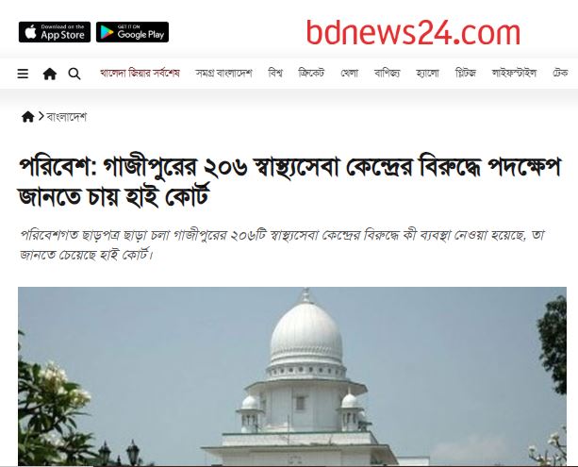This screenshot has height=467, width=578.
Task: Click the High Court dome photo
Action: tap(292, 375)
